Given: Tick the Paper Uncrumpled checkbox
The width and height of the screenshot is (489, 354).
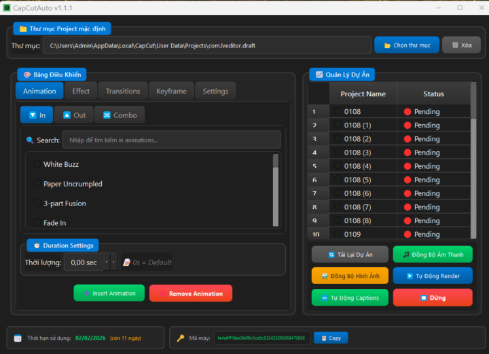Looking at the screenshot, I should coord(37,183).
